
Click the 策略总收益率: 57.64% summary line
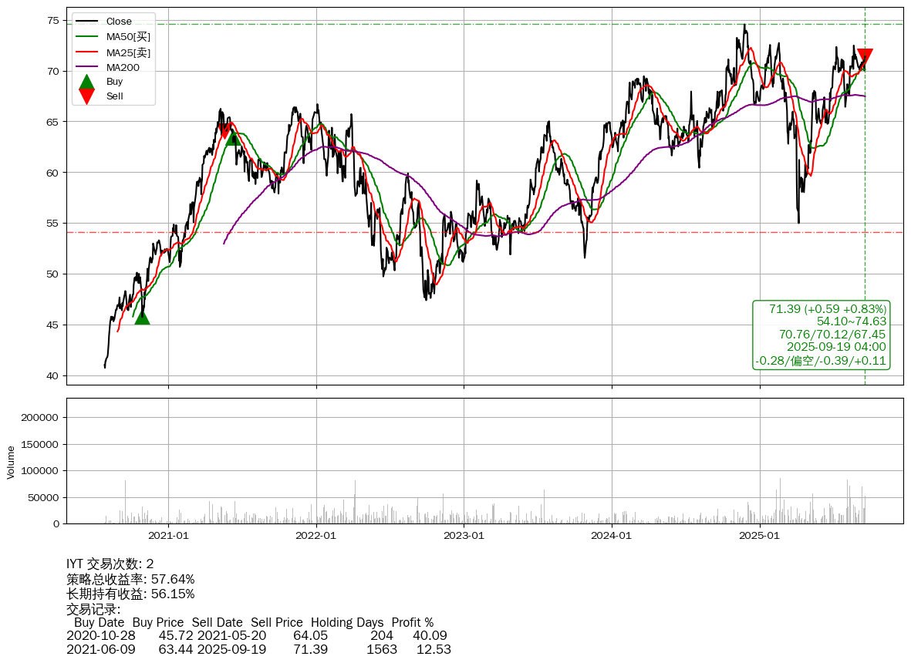(x=130, y=579)
